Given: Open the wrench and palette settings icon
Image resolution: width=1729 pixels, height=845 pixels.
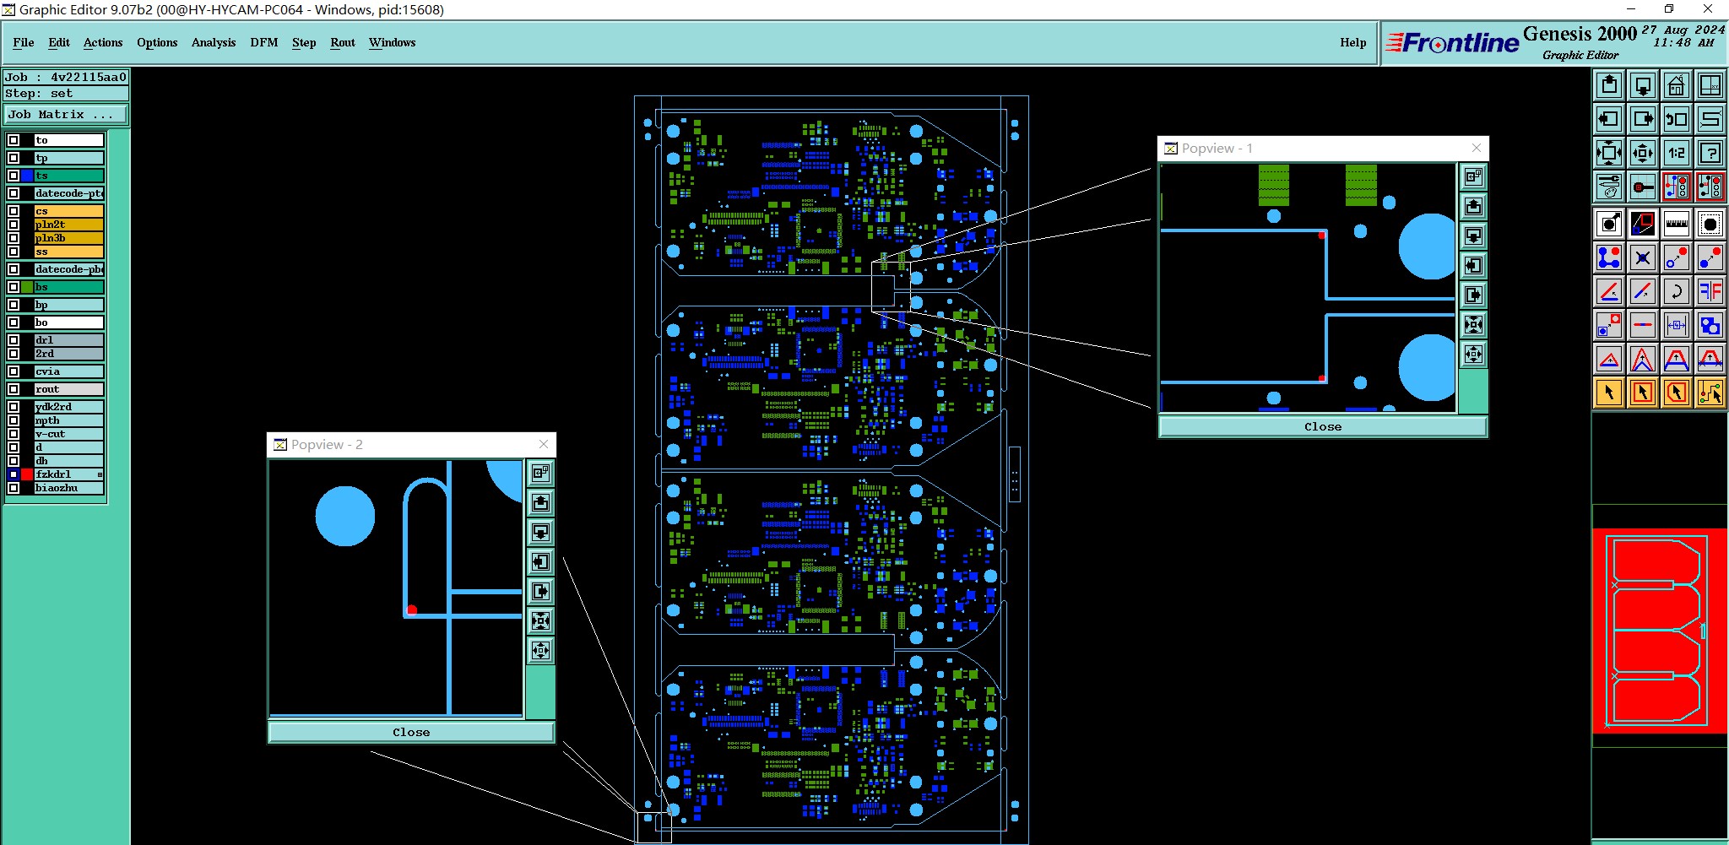Looking at the screenshot, I should point(1609,187).
